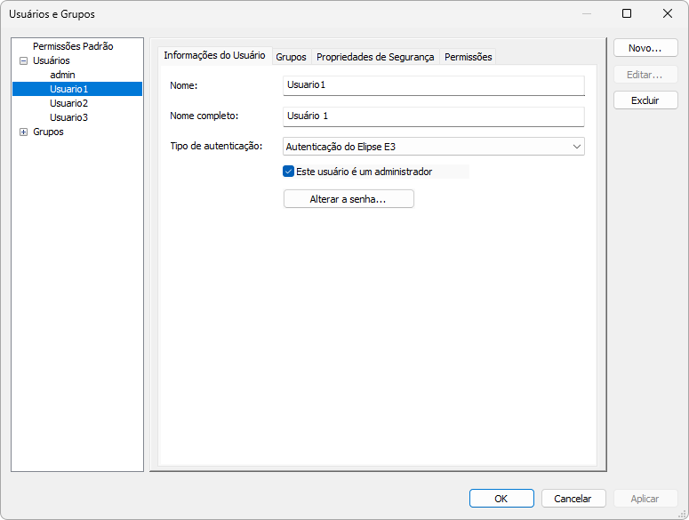
Task: Confirm with the OK button
Action: pyautogui.click(x=501, y=499)
